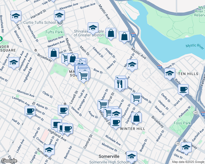Click the coffee cup marker near Lexington Ave
The height and width of the screenshot is (164, 205).
tap(30, 111)
